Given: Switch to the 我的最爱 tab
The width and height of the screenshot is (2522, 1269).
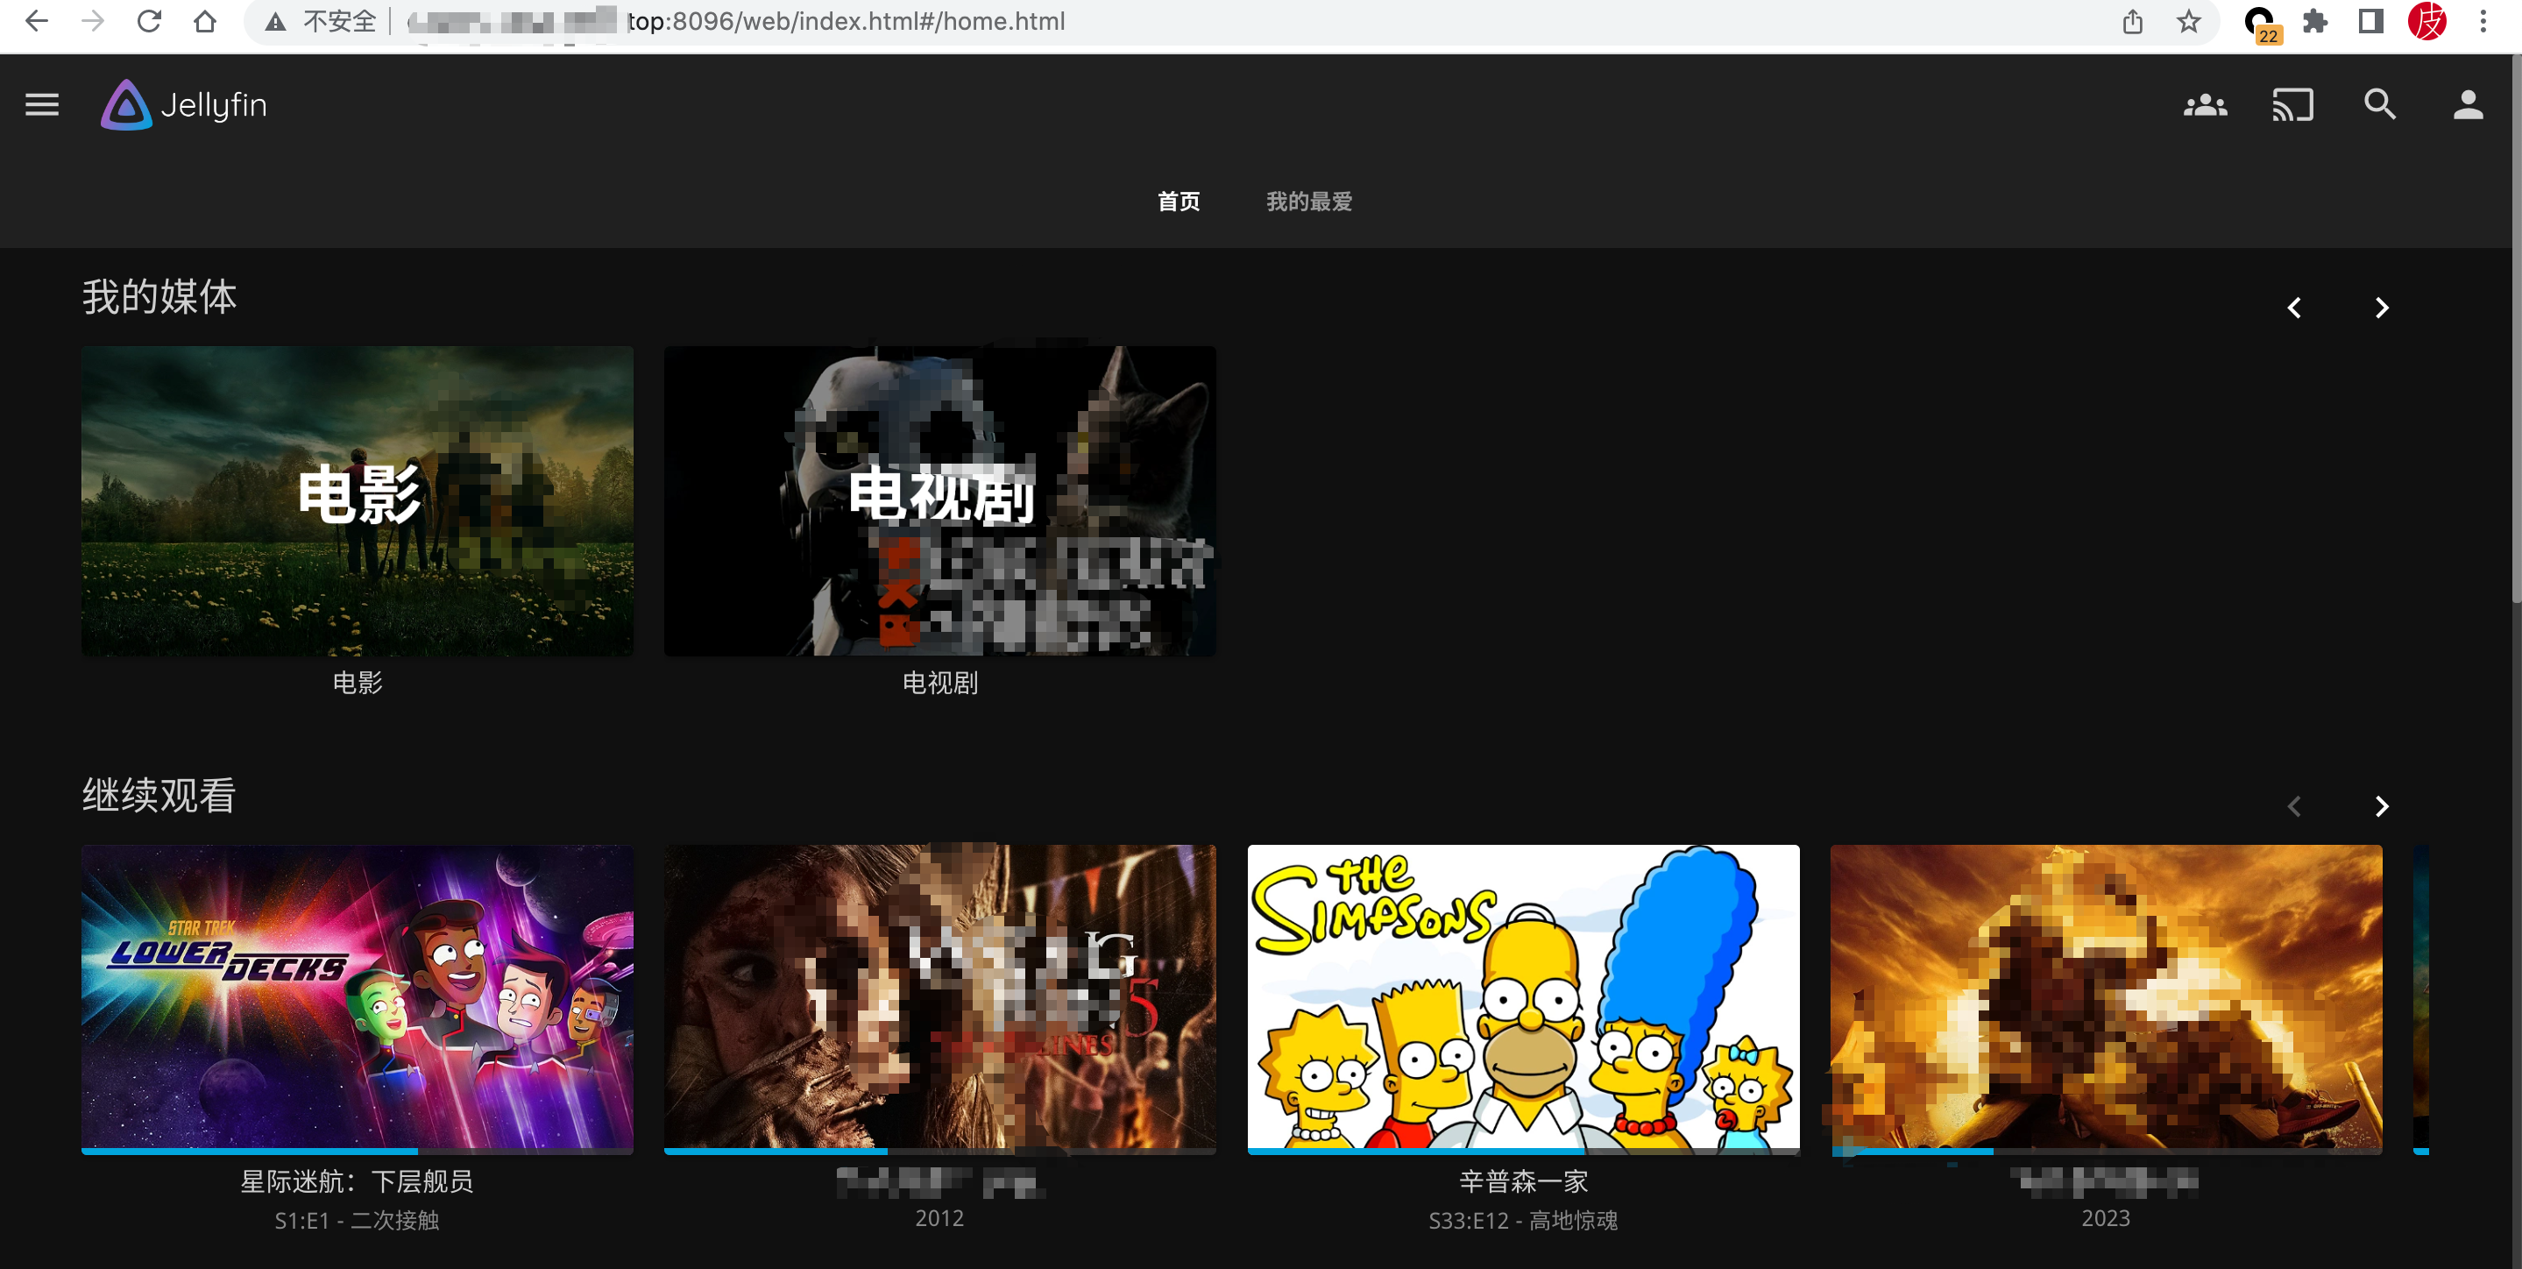Looking at the screenshot, I should pyautogui.click(x=1309, y=202).
